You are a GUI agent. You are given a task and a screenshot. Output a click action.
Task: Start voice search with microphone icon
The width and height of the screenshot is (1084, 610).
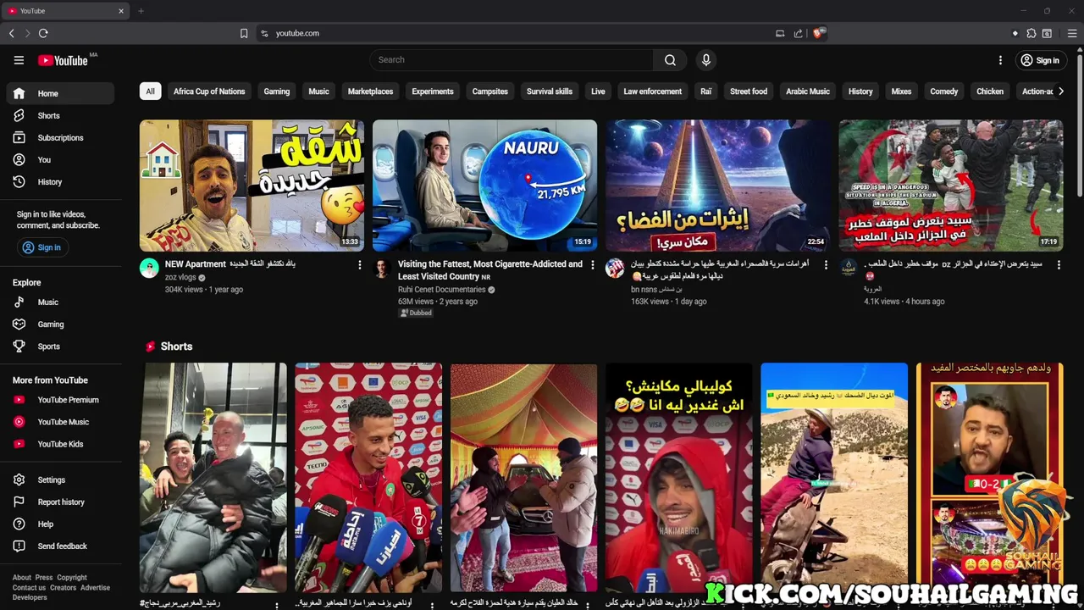tap(705, 60)
